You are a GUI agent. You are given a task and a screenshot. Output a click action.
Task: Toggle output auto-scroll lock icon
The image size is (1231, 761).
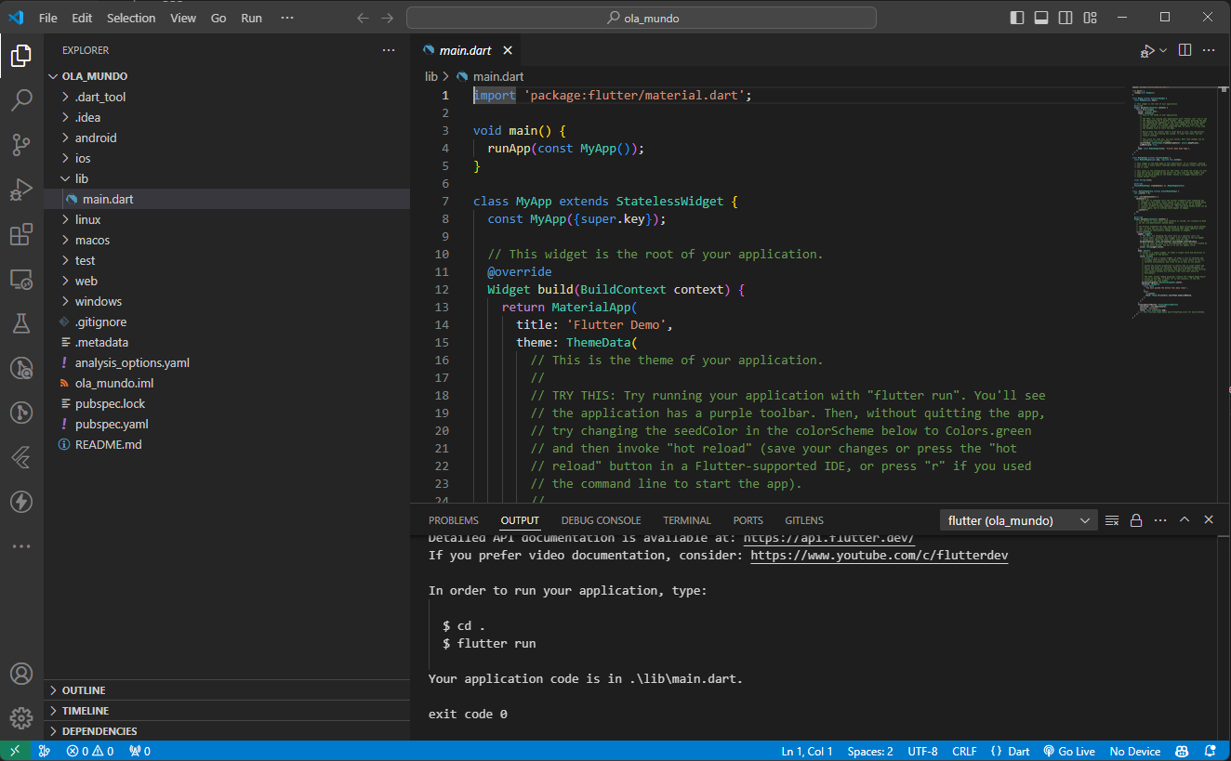pos(1136,520)
